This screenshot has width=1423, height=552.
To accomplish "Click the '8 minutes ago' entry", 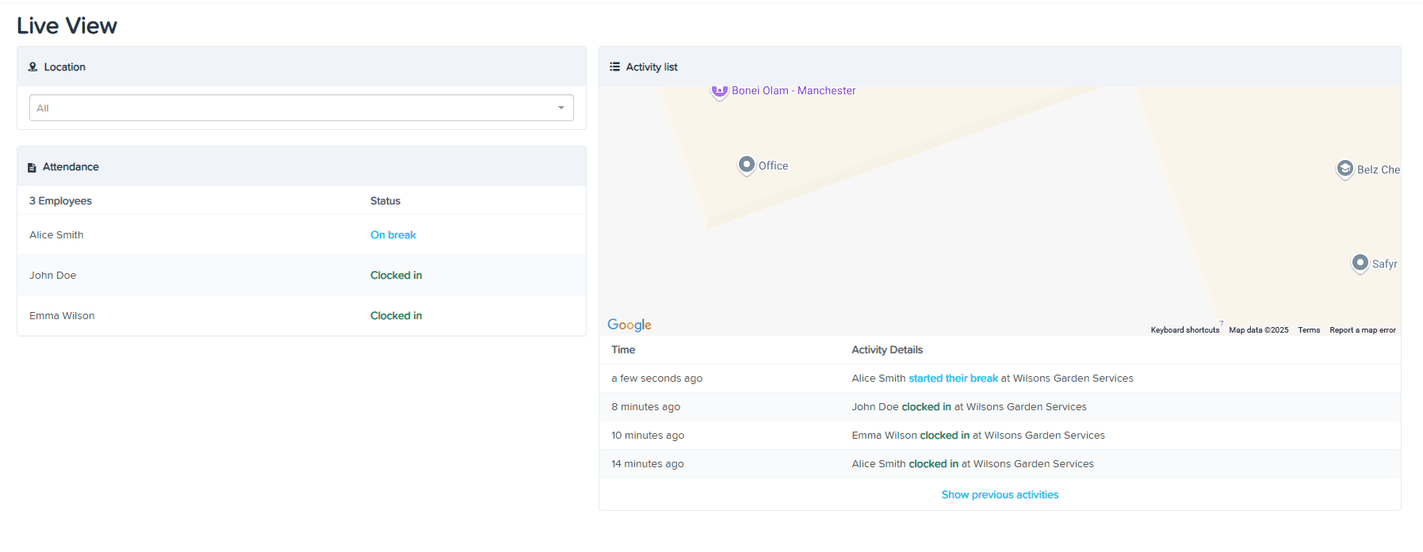I will [646, 407].
